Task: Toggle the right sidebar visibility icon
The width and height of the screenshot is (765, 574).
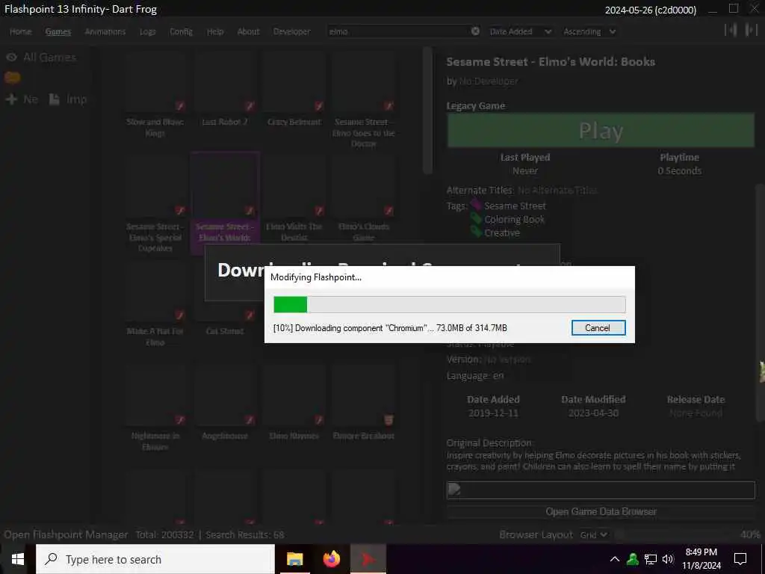Action: click(751, 30)
